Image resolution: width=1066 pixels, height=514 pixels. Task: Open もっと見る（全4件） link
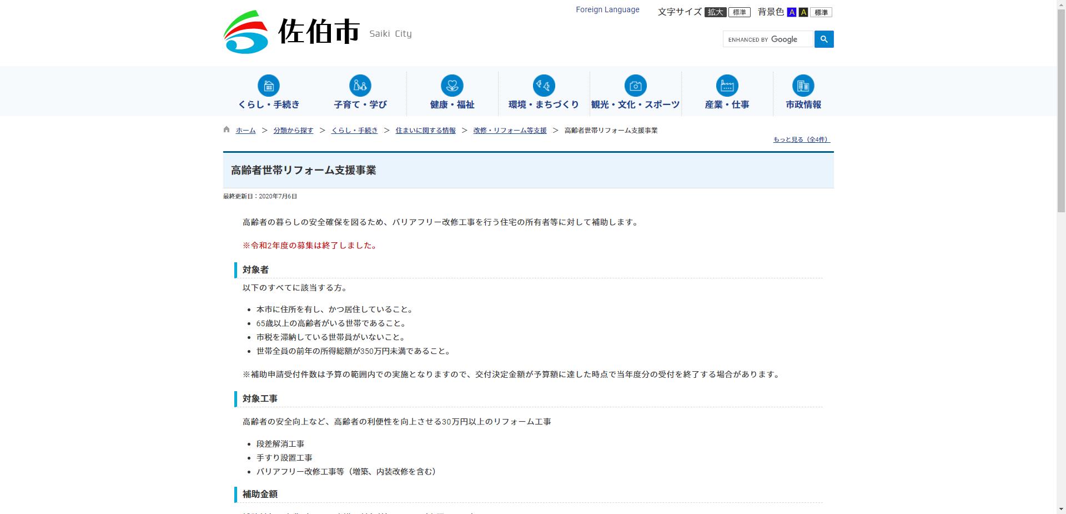pos(801,139)
